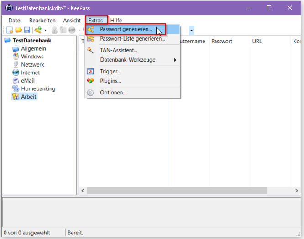
Task: Select the Homebanking group
Action: 38,88
